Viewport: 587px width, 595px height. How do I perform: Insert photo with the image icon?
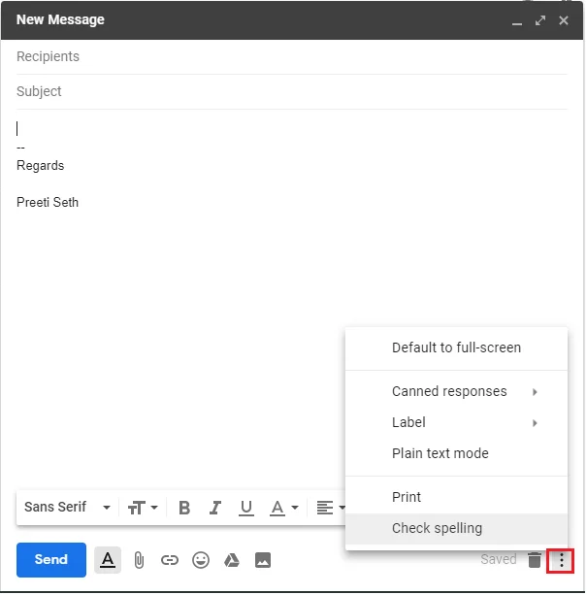point(263,560)
